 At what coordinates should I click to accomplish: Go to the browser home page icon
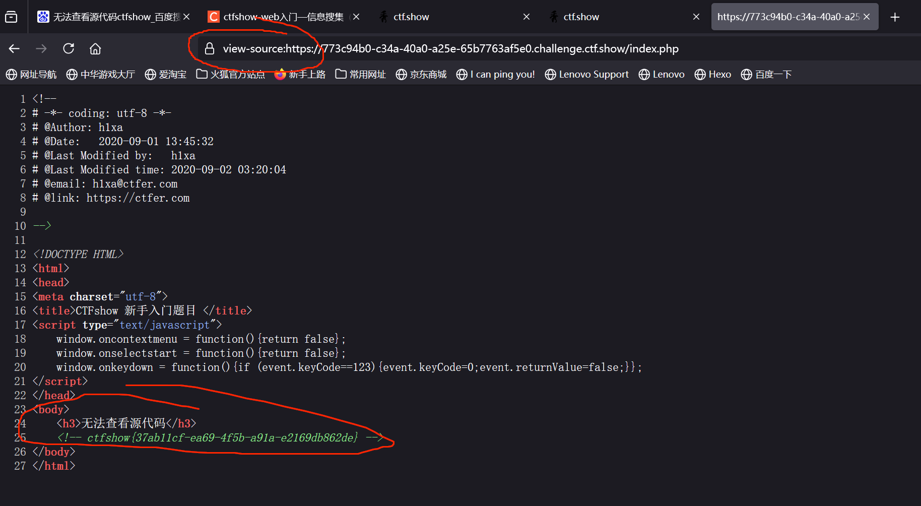click(x=95, y=49)
